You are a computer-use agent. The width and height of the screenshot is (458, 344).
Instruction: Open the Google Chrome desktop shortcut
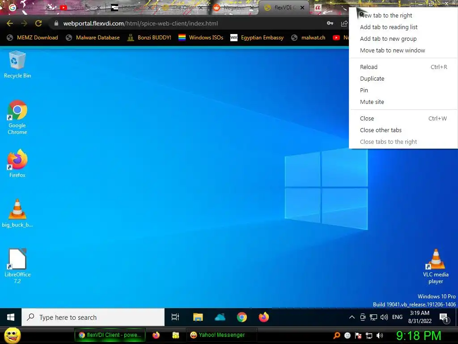coord(17,117)
